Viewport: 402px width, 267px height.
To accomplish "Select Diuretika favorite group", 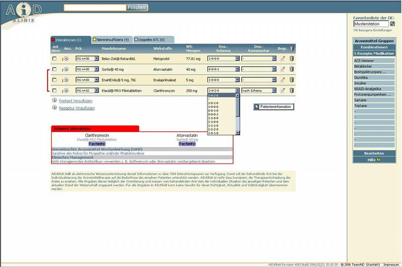I will click(374, 78).
